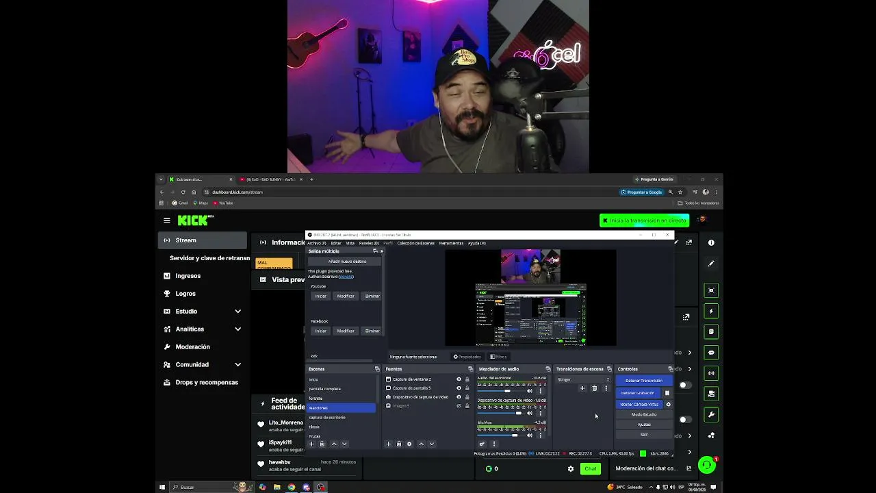This screenshot has height=493, width=876.
Task: Open Mic/Aux audio options menu
Action: coord(540,435)
